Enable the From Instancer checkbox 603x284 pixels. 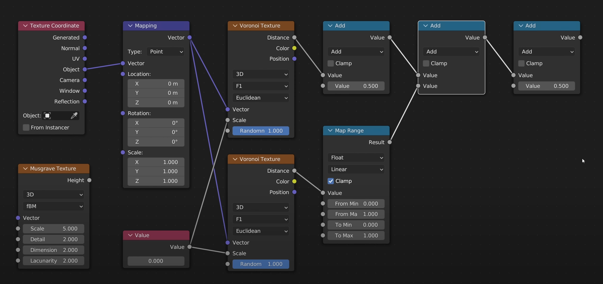pos(26,127)
